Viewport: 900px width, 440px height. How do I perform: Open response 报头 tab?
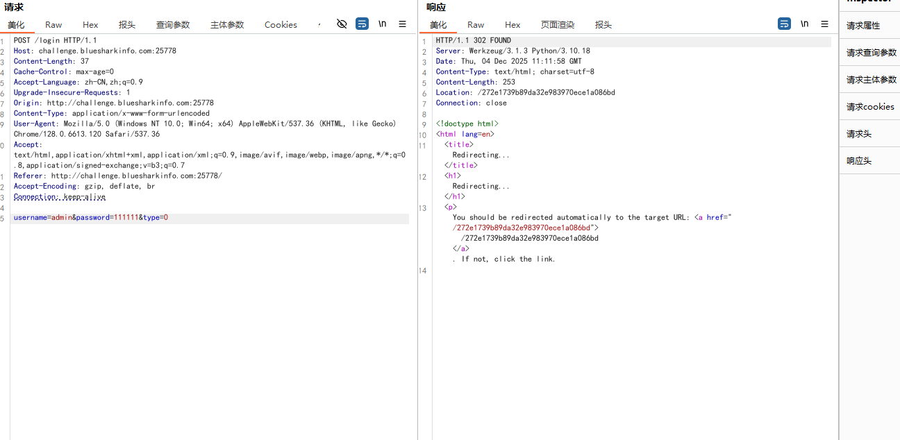[x=603, y=24]
